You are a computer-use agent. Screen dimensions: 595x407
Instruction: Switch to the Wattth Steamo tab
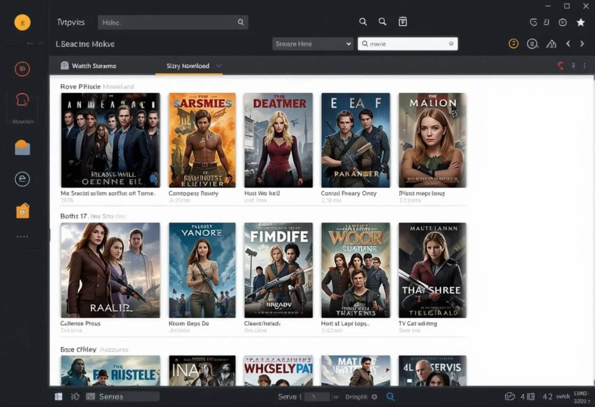point(88,66)
